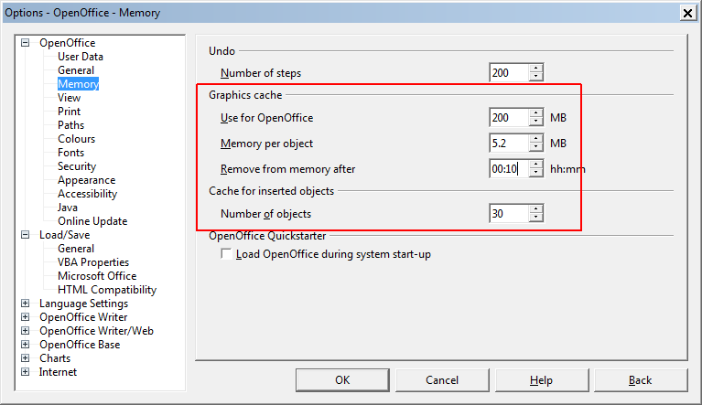
Task: Confirm settings with the OK button
Action: coord(342,380)
